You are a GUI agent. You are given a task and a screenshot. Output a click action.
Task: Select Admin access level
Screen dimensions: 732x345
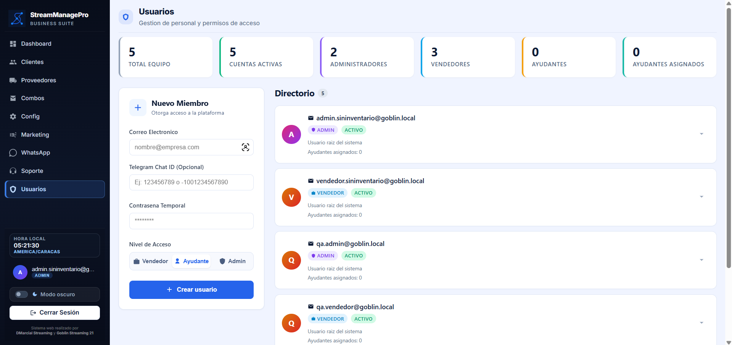point(232,261)
